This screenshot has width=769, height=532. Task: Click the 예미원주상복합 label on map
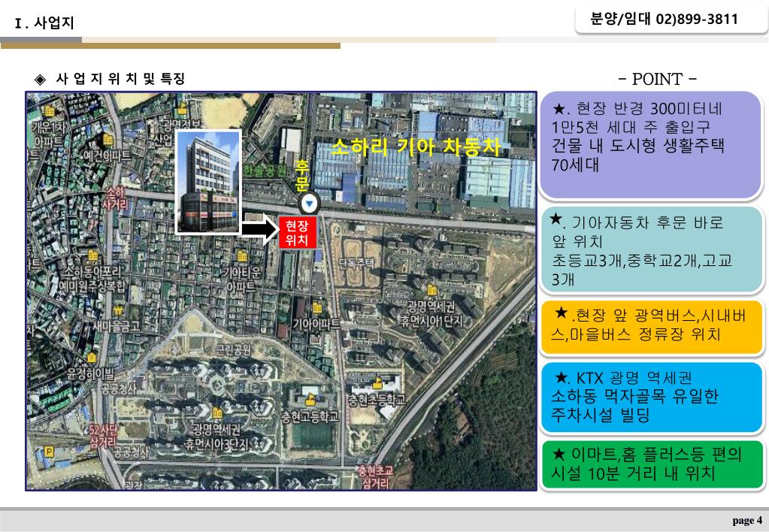tap(92, 286)
